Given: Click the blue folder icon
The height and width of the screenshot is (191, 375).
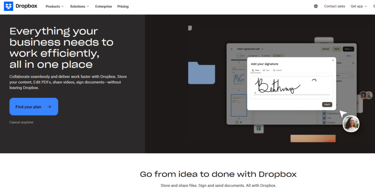Looking at the screenshot, I should [201, 73].
